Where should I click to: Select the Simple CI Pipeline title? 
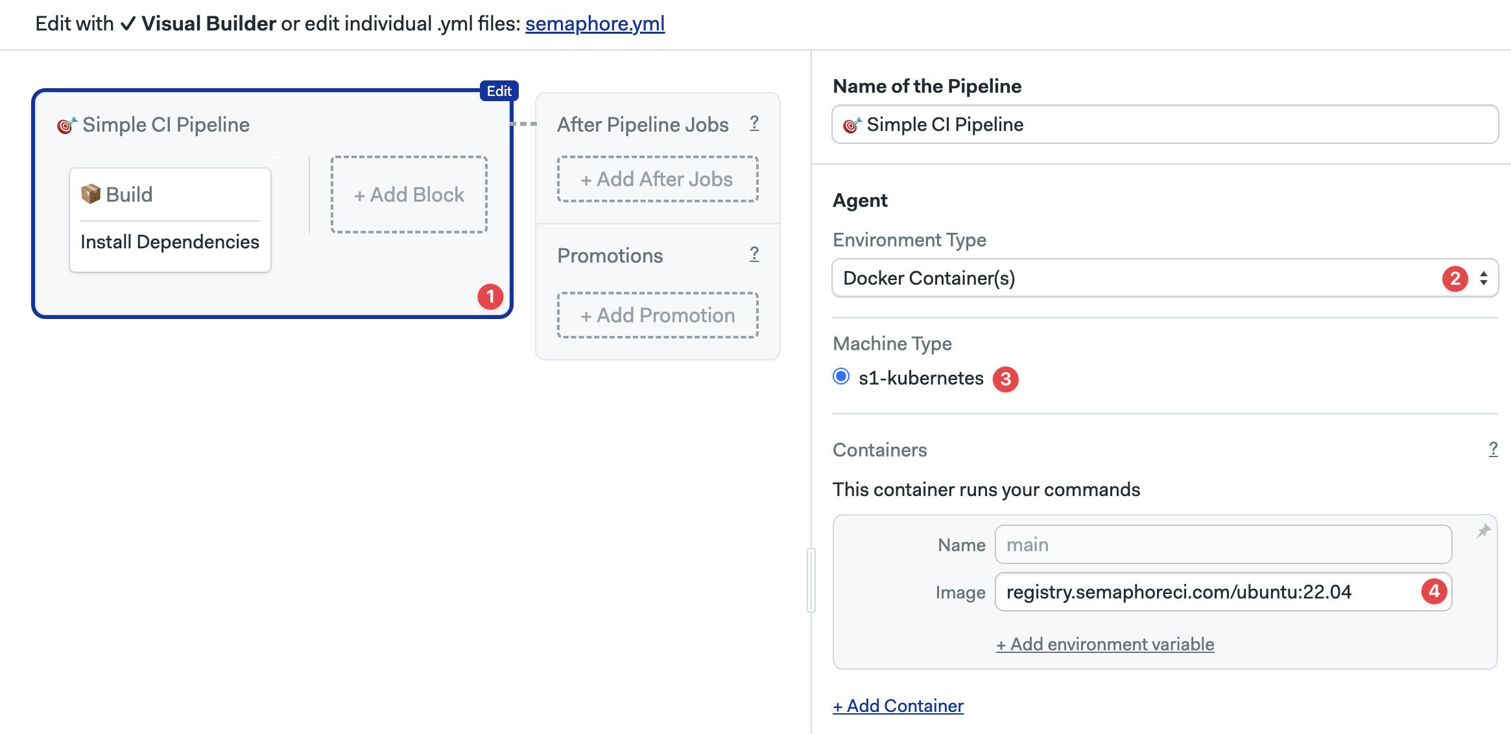tap(165, 124)
